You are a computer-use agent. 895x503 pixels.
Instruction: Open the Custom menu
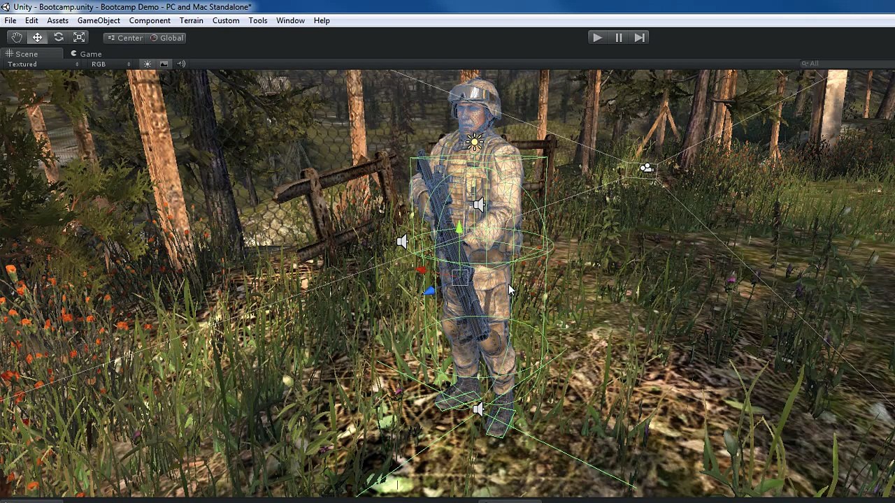[226, 20]
